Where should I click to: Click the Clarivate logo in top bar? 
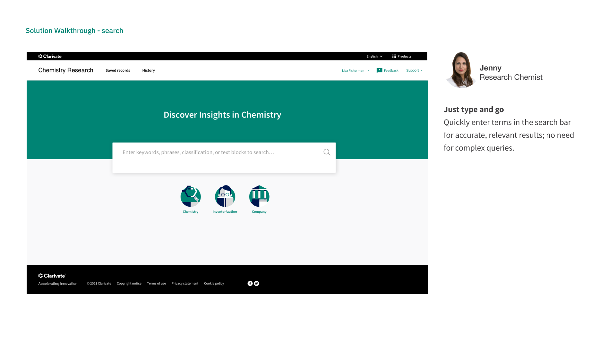[x=50, y=56]
